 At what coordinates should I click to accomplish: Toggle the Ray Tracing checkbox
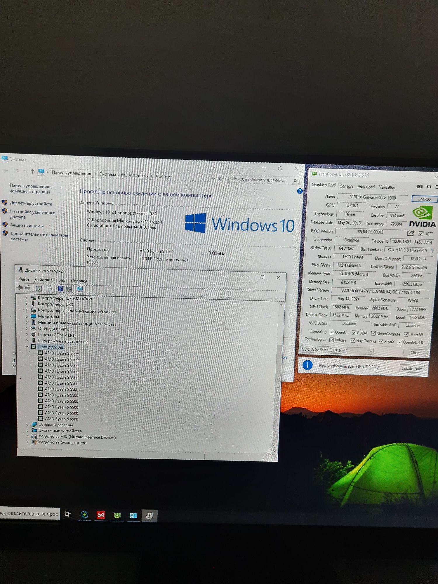click(353, 340)
